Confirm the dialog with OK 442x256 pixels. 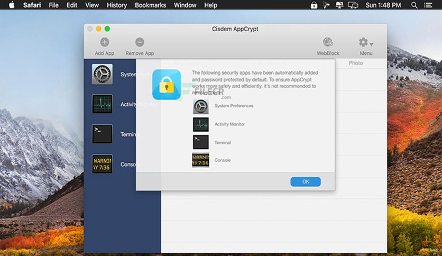pos(306,181)
